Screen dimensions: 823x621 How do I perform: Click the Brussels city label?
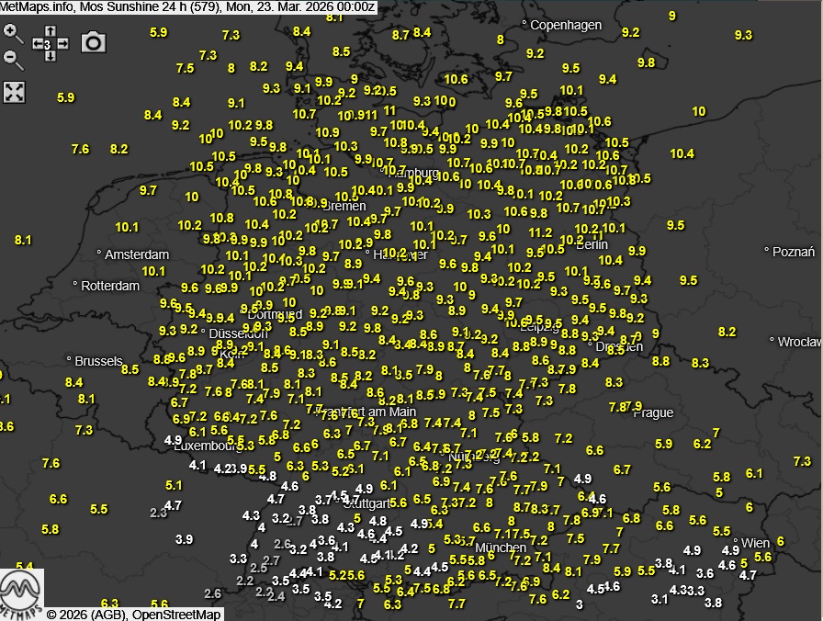click(x=97, y=361)
